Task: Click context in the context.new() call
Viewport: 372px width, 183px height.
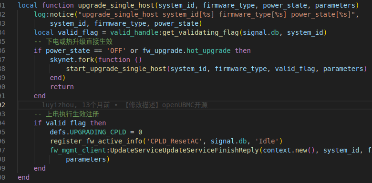Action: tap(277, 150)
